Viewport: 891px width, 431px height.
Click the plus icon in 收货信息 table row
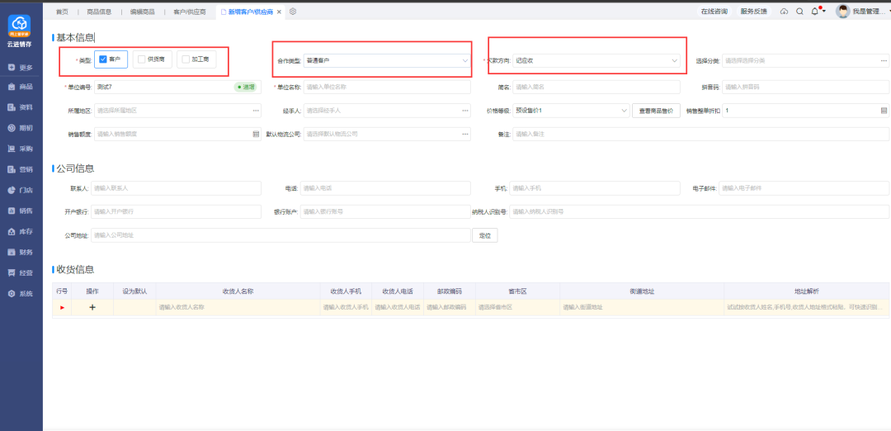click(92, 307)
